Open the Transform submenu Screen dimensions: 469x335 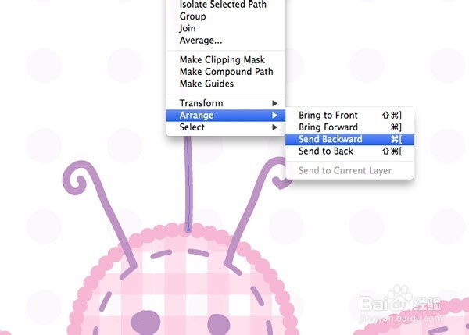click(226, 103)
